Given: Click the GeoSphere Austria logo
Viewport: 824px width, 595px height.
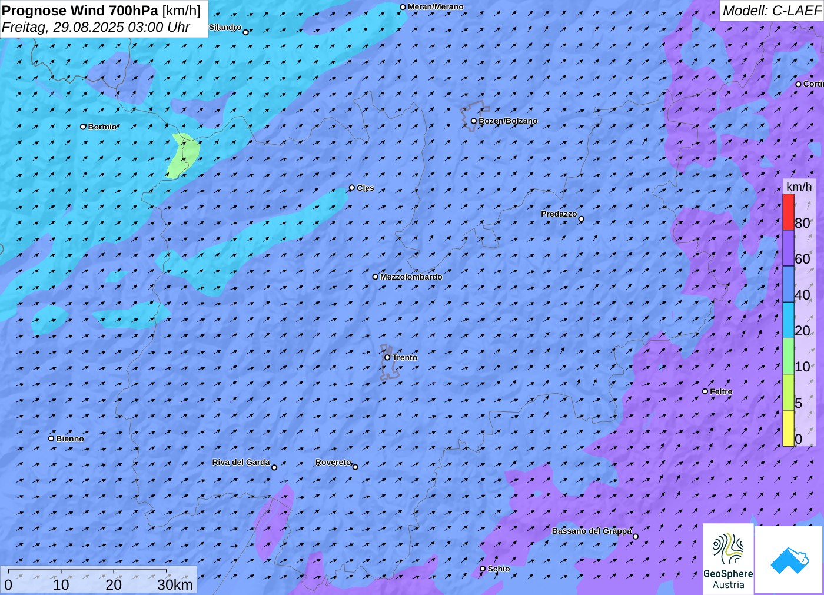Looking at the screenshot, I should [x=728, y=559].
